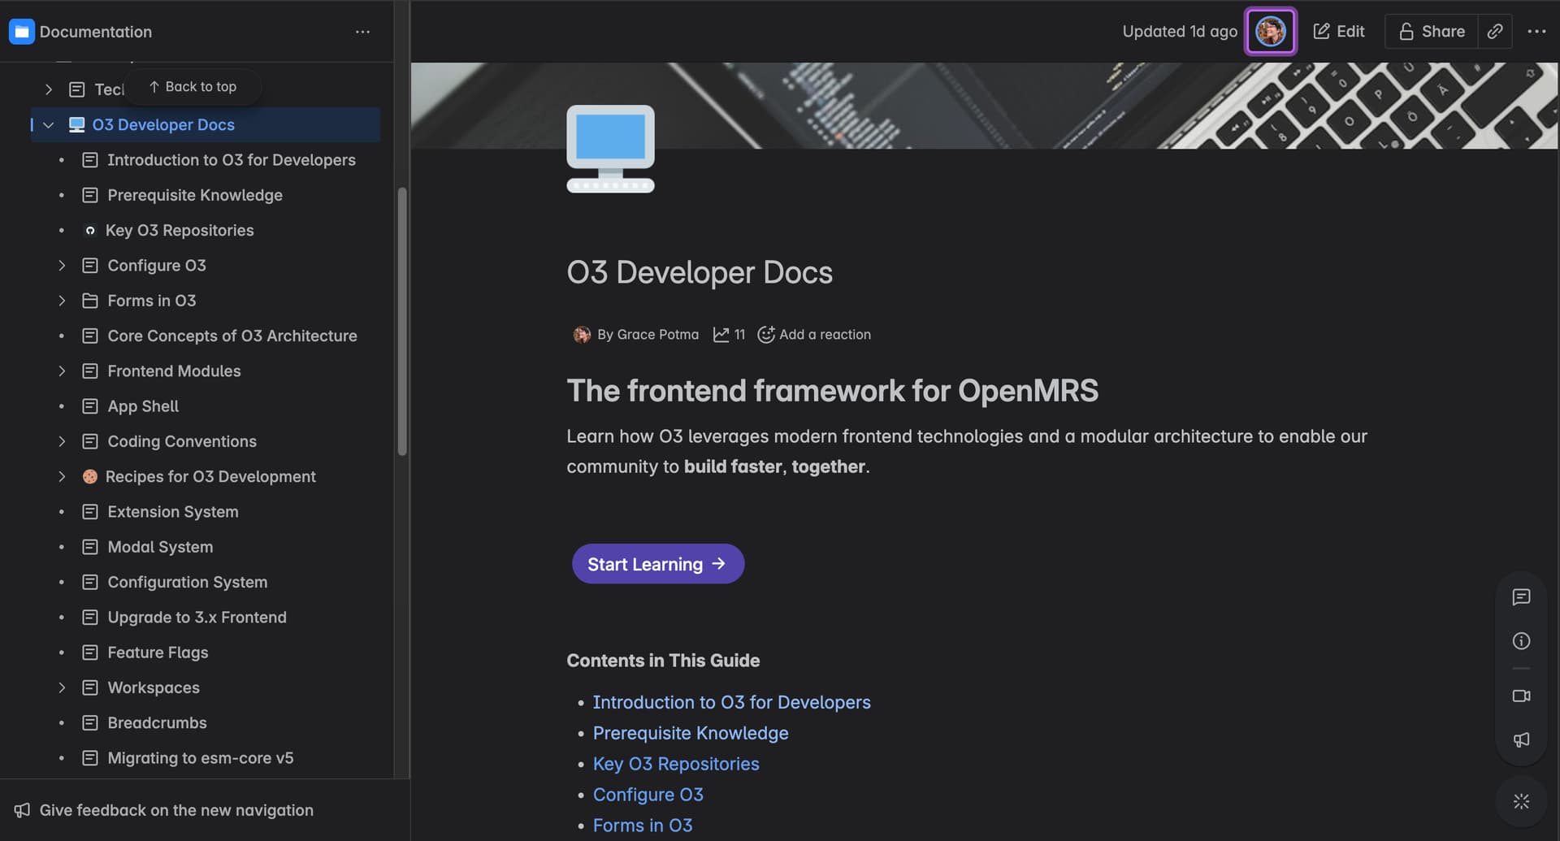Screen dimensions: 1560x841
Task: Click the Back to top button
Action: click(x=193, y=87)
